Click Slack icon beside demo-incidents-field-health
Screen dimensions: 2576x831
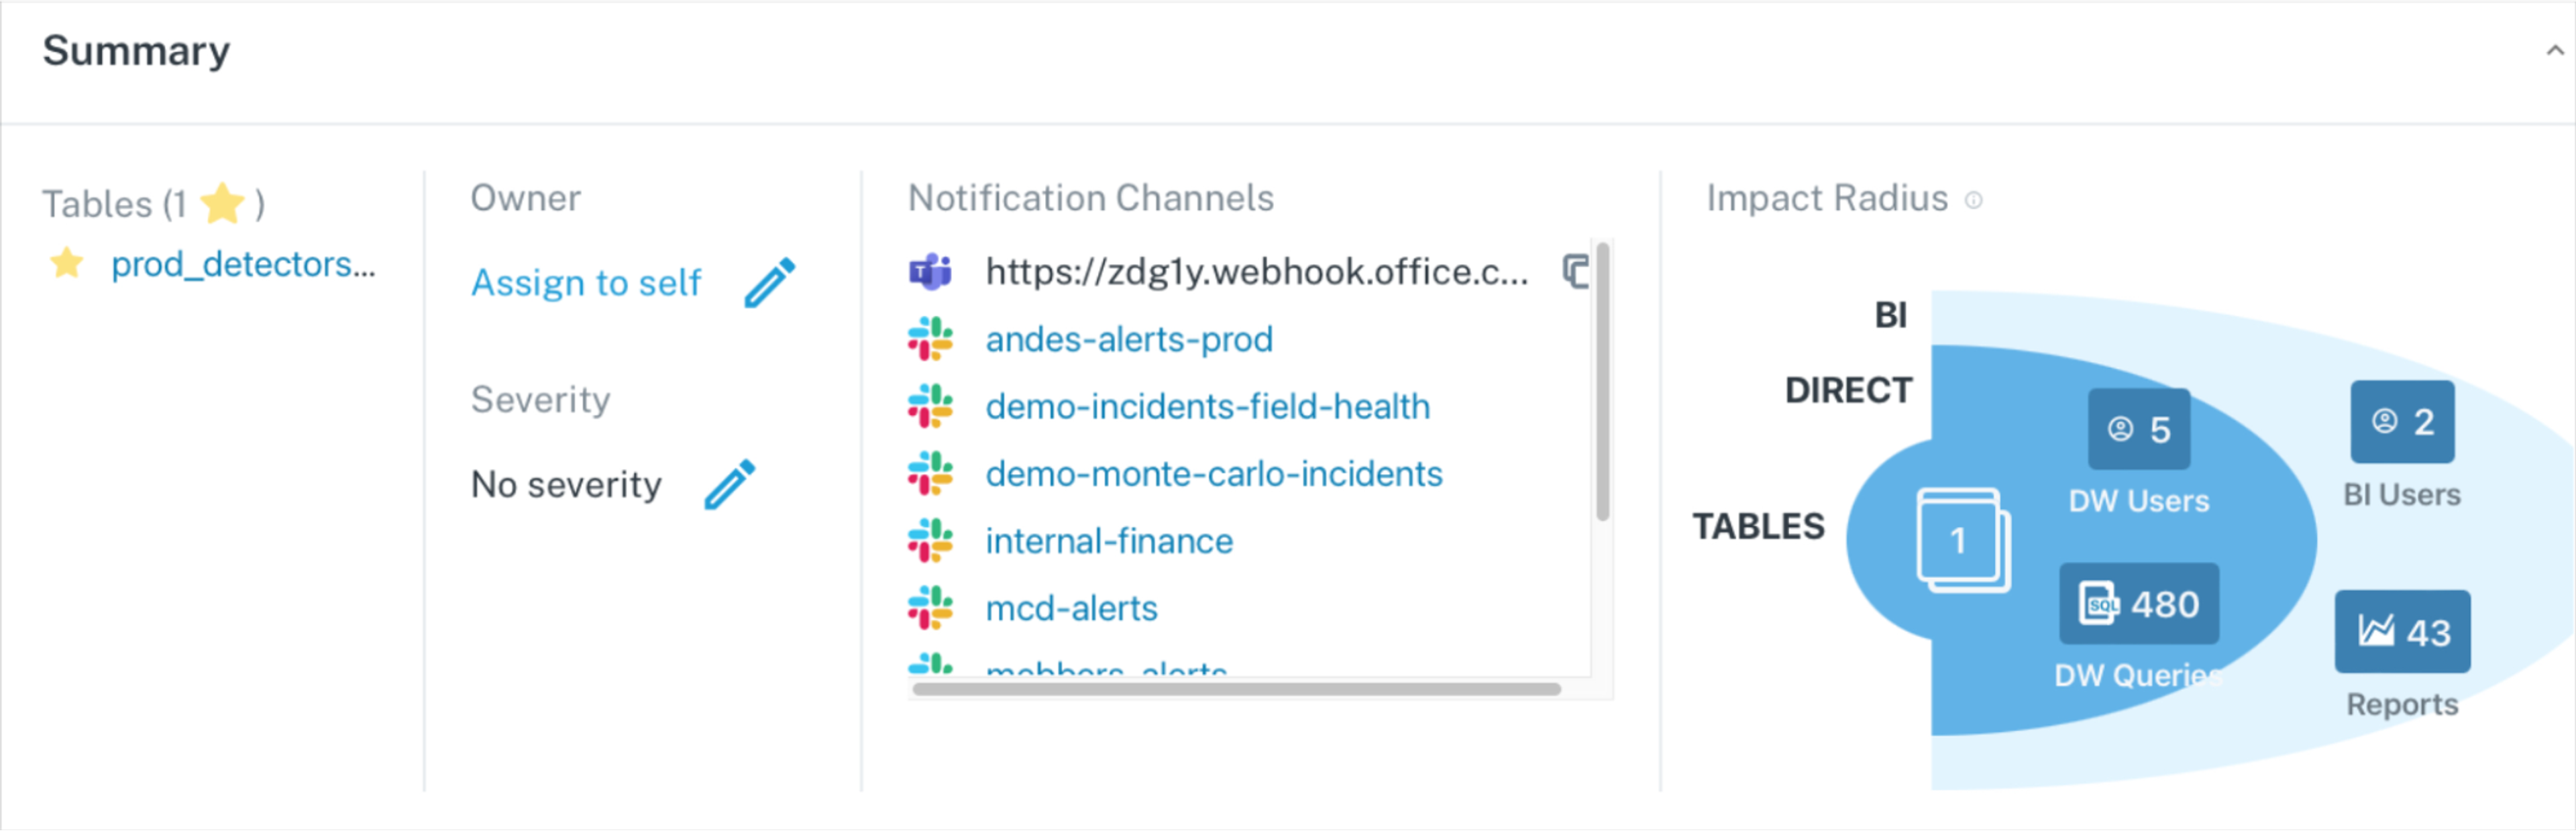(x=930, y=406)
